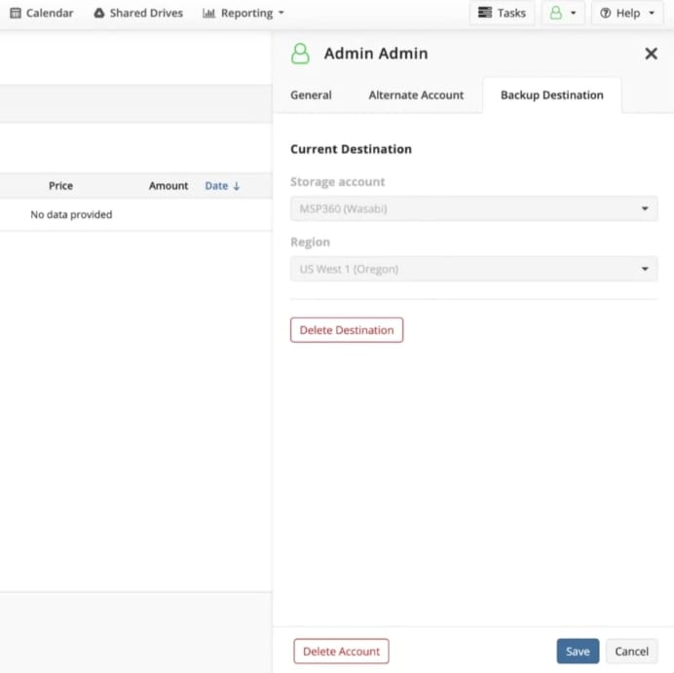Image resolution: width=674 pixels, height=673 pixels.
Task: Save the account settings
Action: pos(578,651)
